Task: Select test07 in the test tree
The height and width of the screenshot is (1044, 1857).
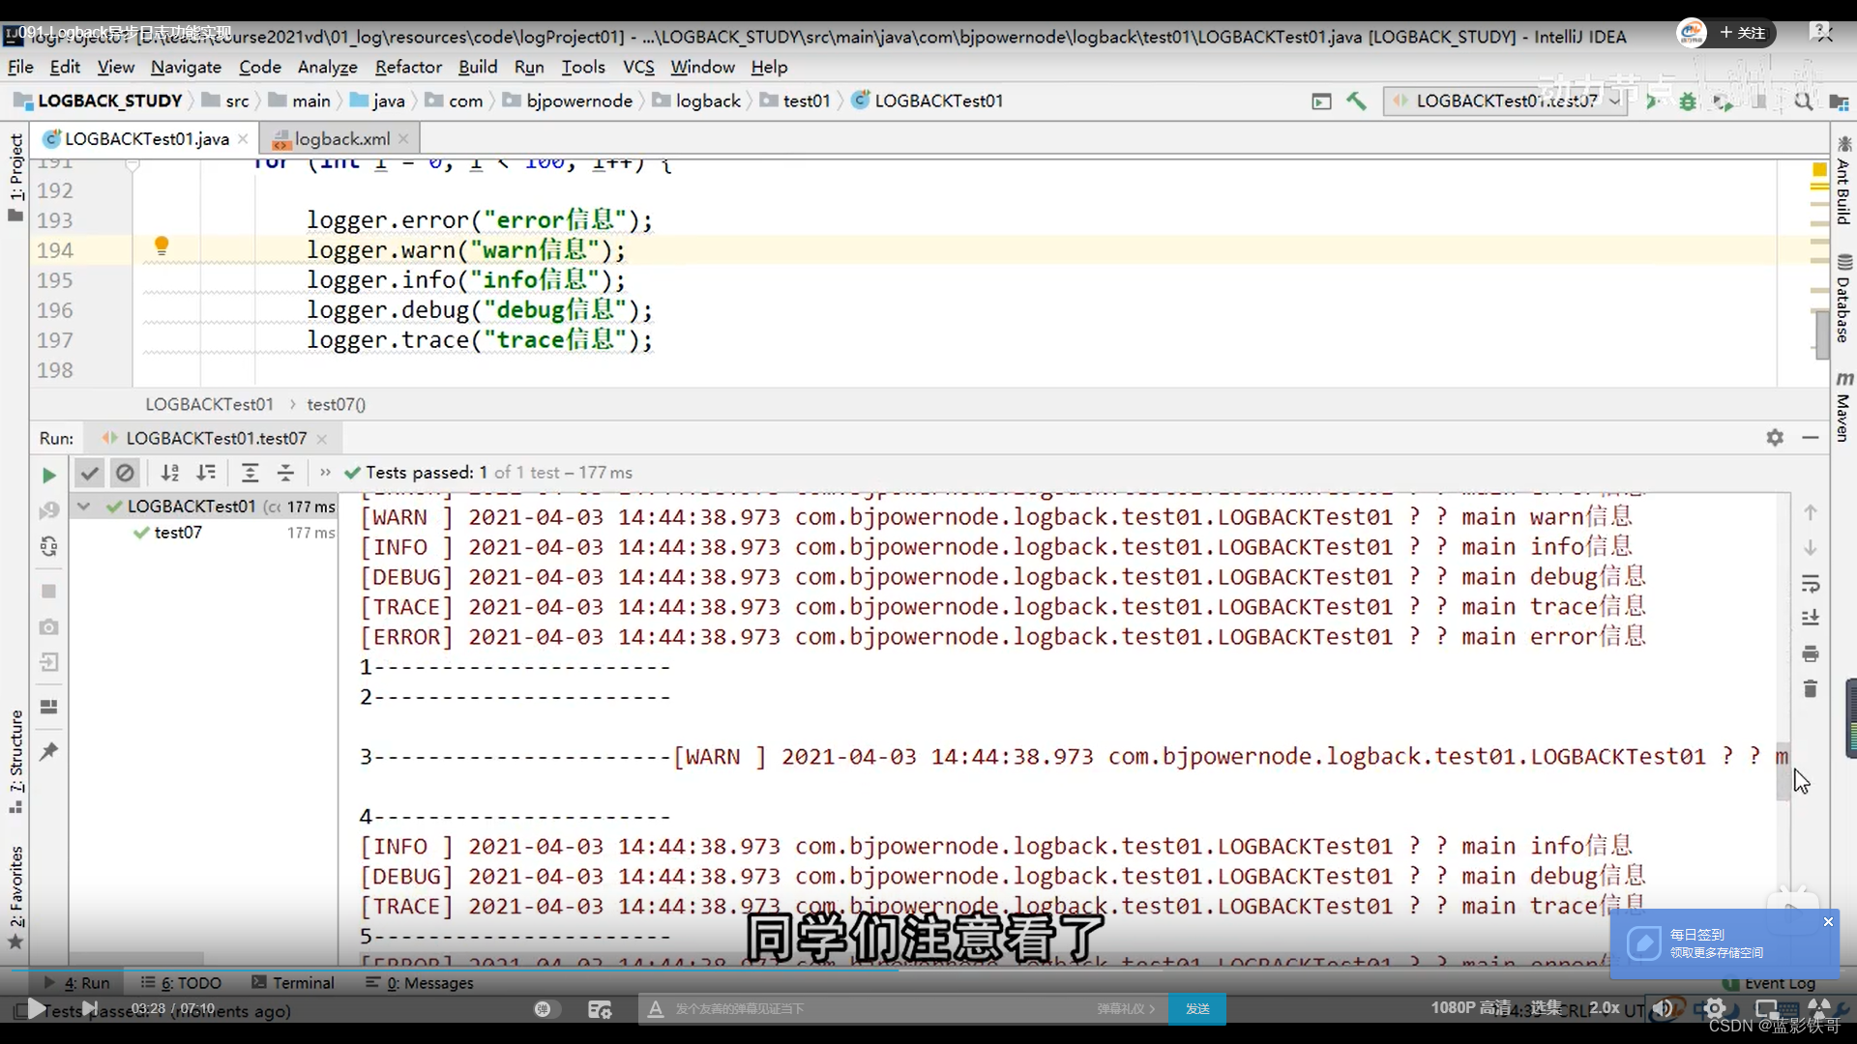Action: (178, 533)
